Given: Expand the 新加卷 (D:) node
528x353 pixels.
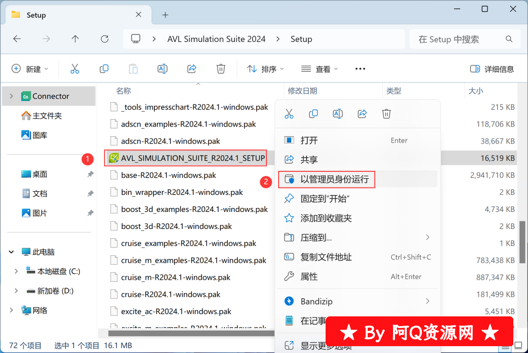Looking at the screenshot, I should click(16, 291).
